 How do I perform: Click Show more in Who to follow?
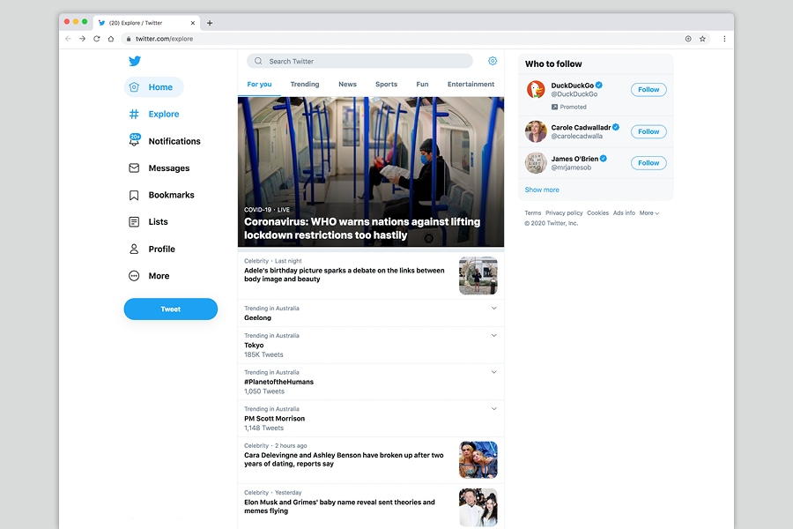coord(542,190)
